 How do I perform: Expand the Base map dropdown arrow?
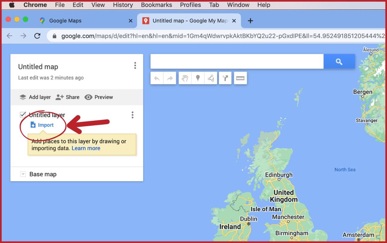[23, 174]
